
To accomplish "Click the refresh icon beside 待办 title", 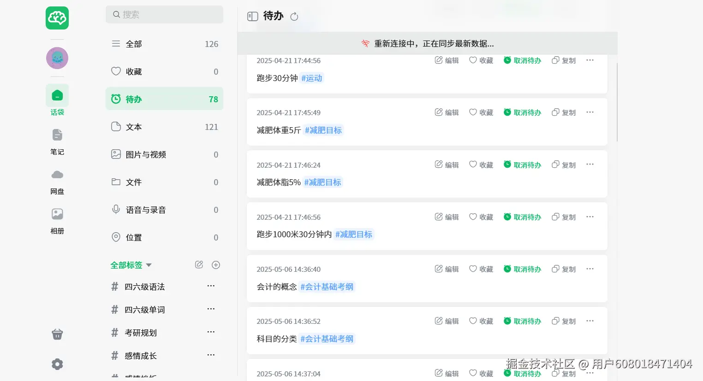I will point(294,17).
